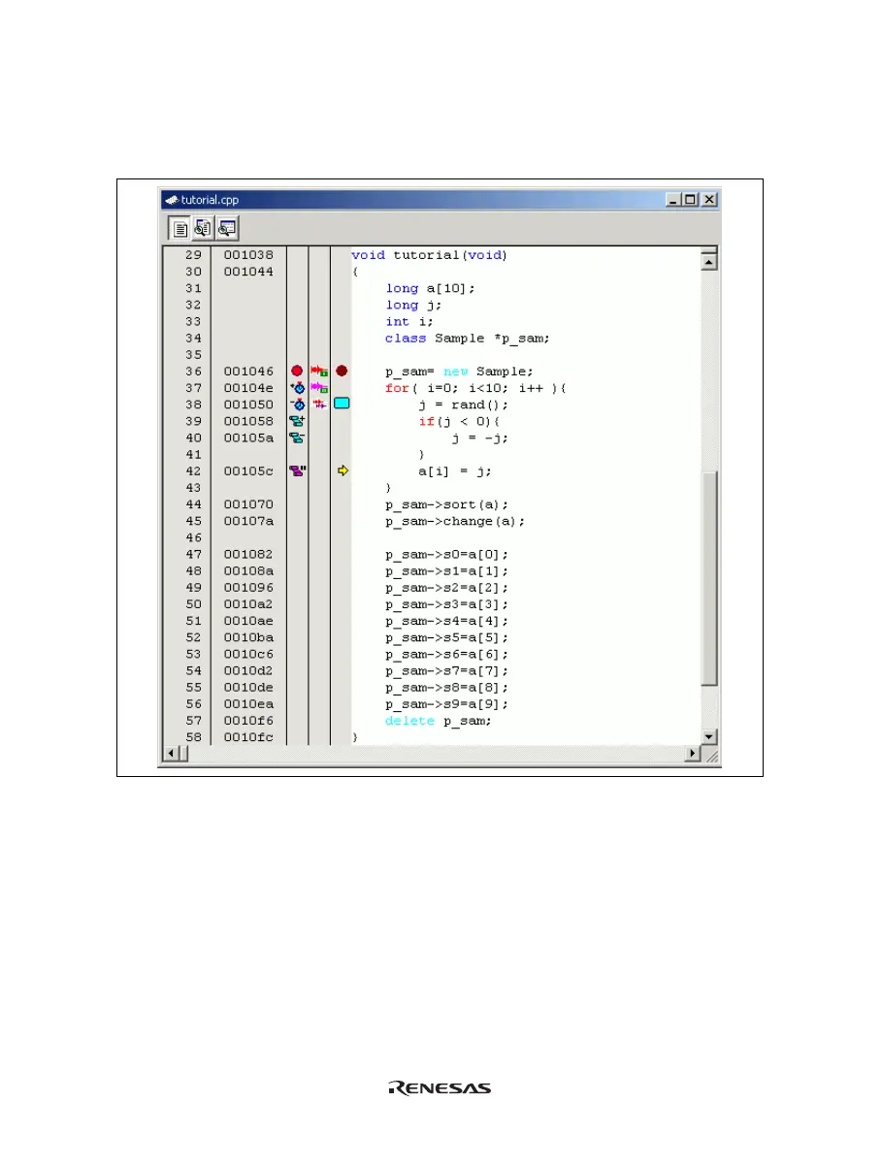This screenshot has width=881, height=1166.
Task: Click the teal minus marker on line 40
Action: [x=298, y=437]
